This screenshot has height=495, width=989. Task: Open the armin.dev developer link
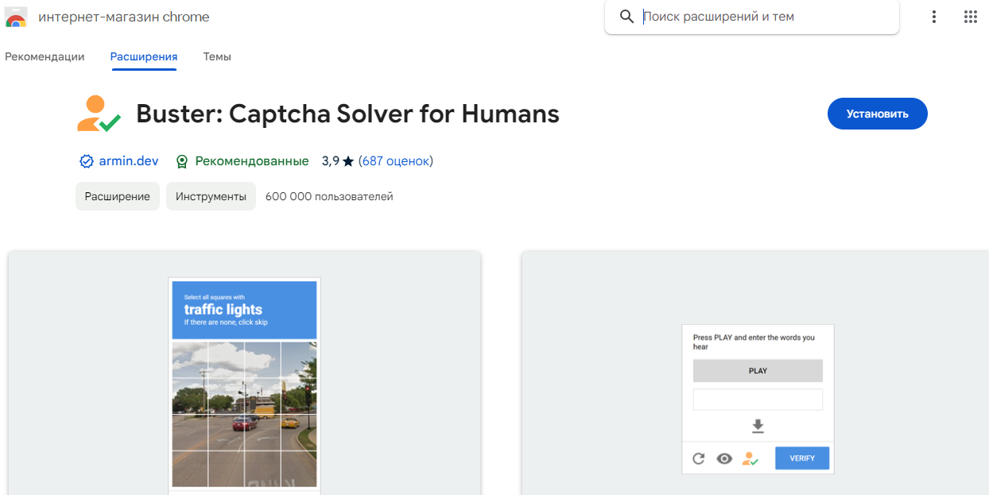point(128,161)
